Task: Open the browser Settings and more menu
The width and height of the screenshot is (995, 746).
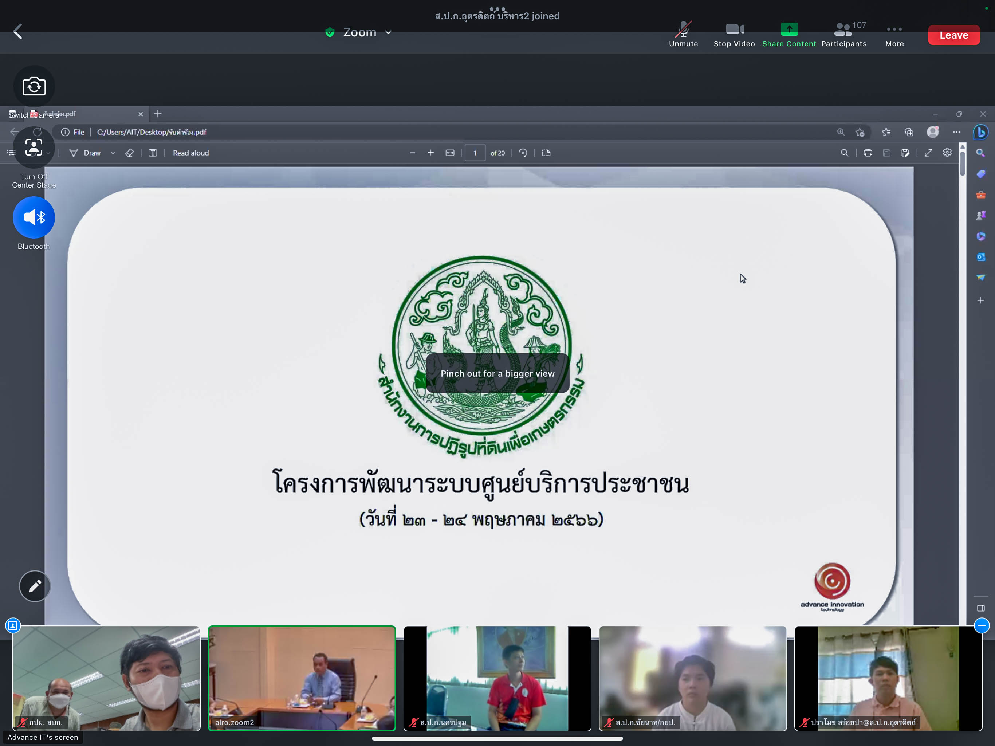Action: click(x=956, y=132)
